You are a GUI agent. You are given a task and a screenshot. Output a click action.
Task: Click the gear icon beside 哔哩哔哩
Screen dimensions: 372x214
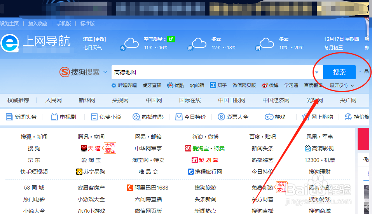tap(114, 85)
